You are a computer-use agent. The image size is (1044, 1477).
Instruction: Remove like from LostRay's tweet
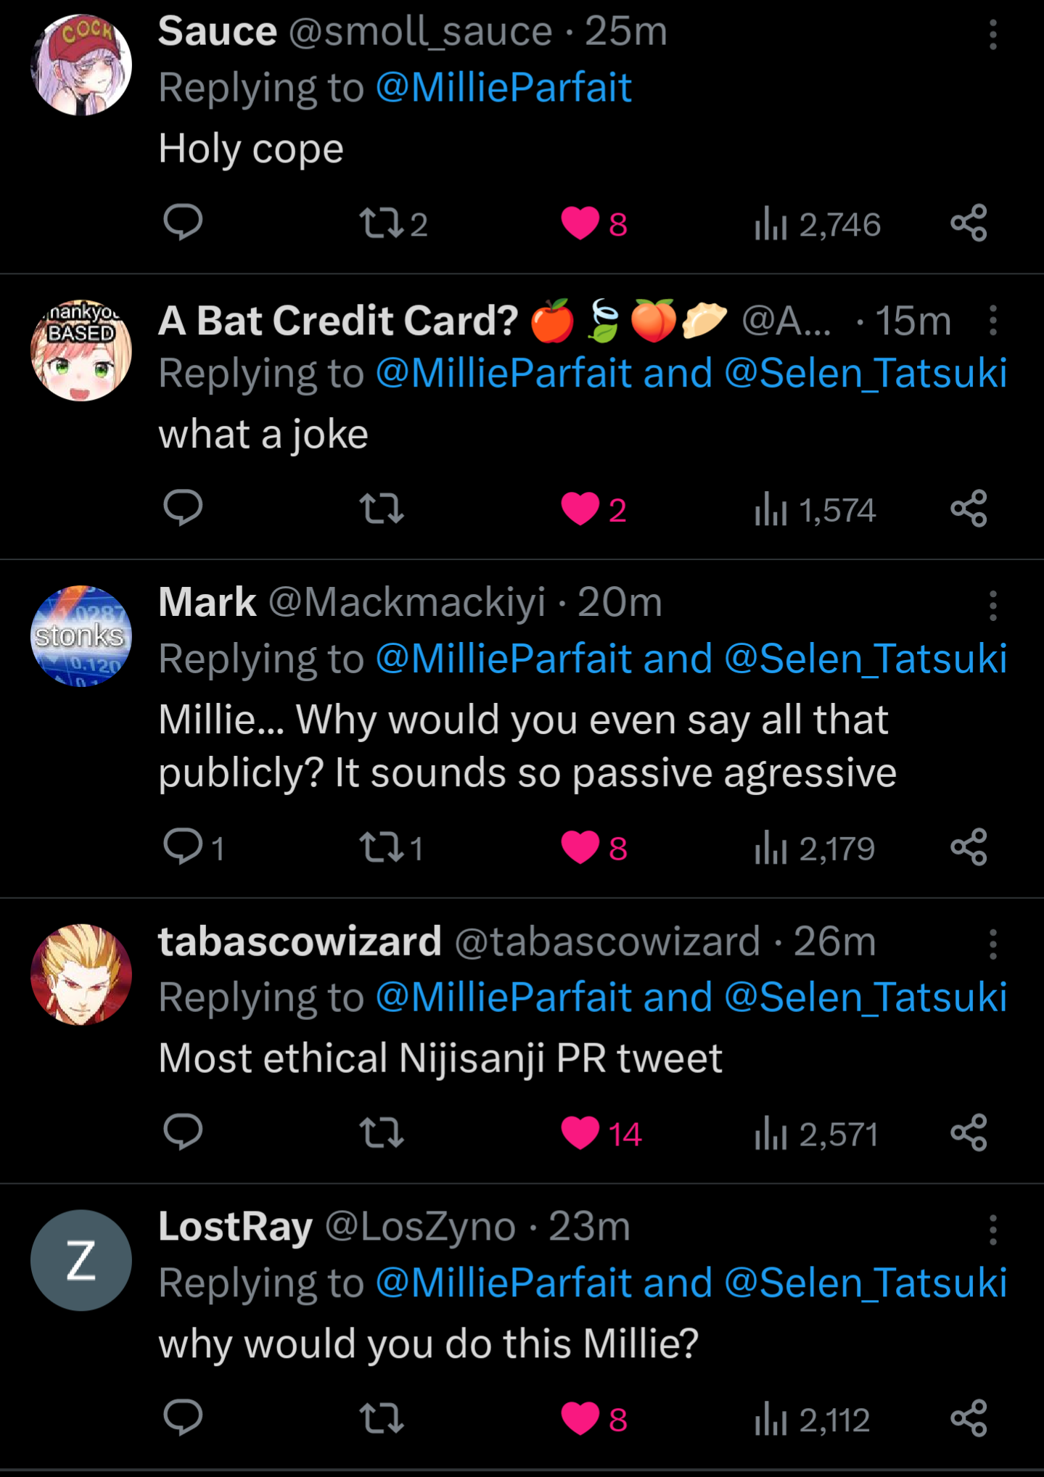pyautogui.click(x=580, y=1418)
